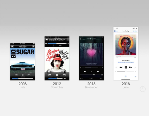This screenshot has height=116, width=149.
Task: Open the middle bottom tab in 2013 player
Action: pyautogui.click(x=91, y=79)
